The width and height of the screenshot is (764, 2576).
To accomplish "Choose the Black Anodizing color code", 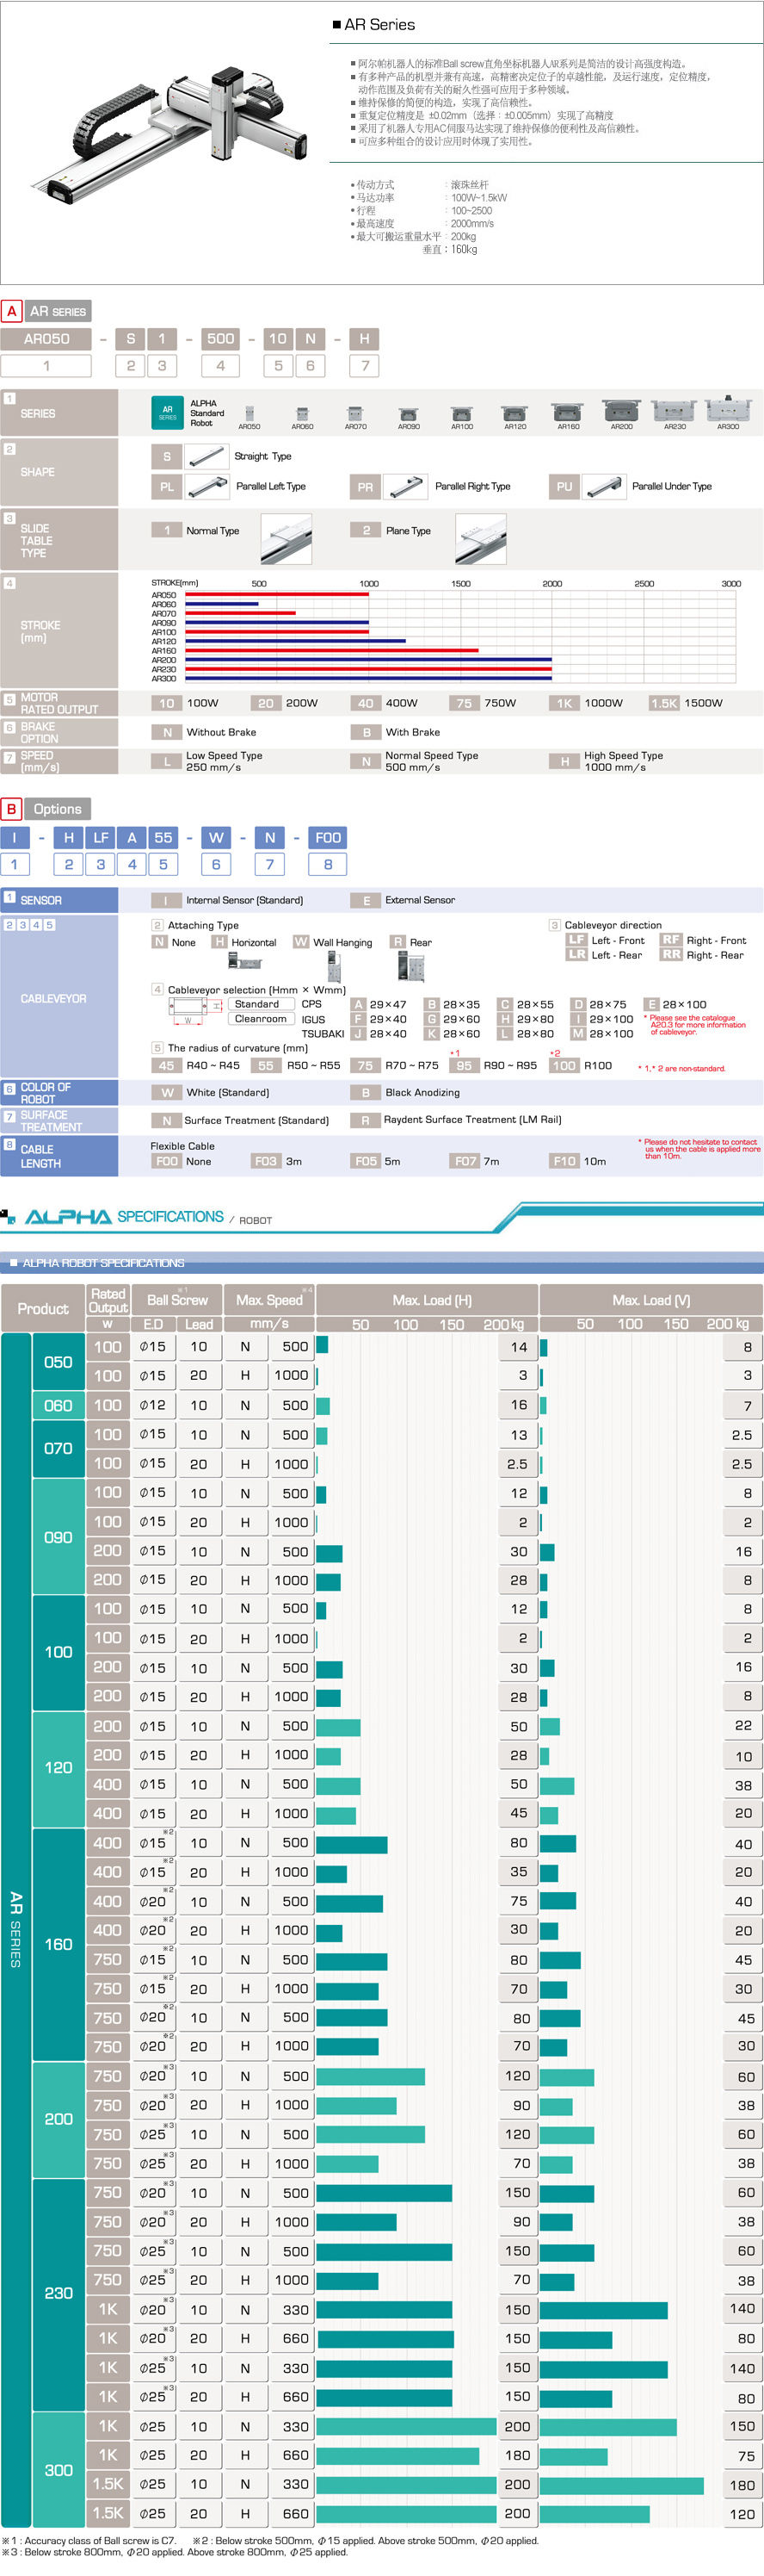I will (366, 1092).
